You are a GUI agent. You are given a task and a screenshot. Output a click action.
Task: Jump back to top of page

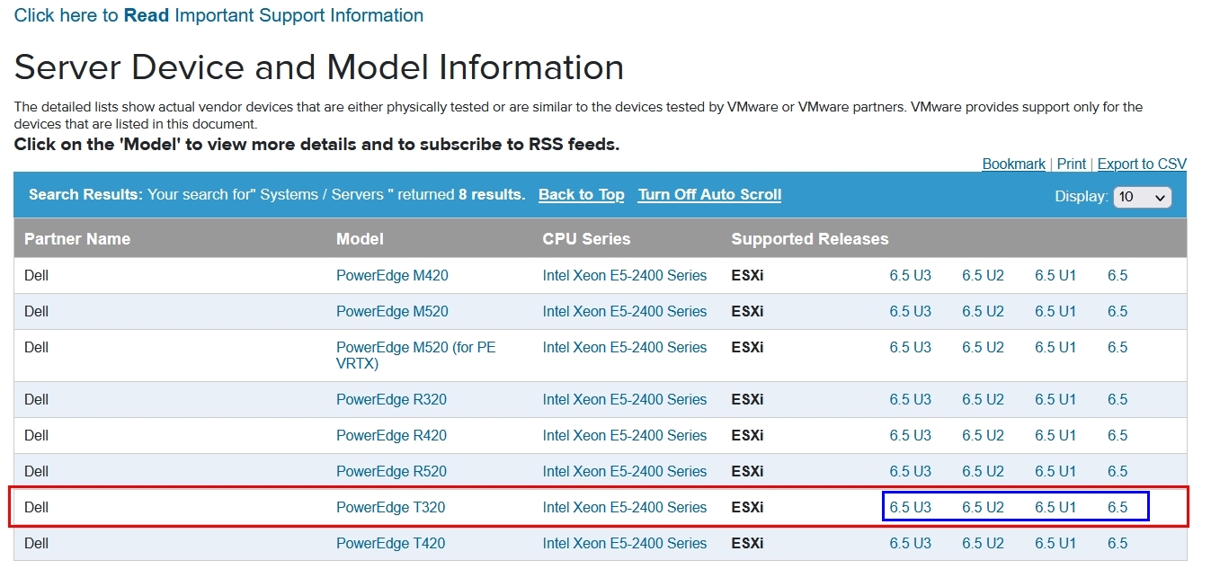pyautogui.click(x=581, y=194)
